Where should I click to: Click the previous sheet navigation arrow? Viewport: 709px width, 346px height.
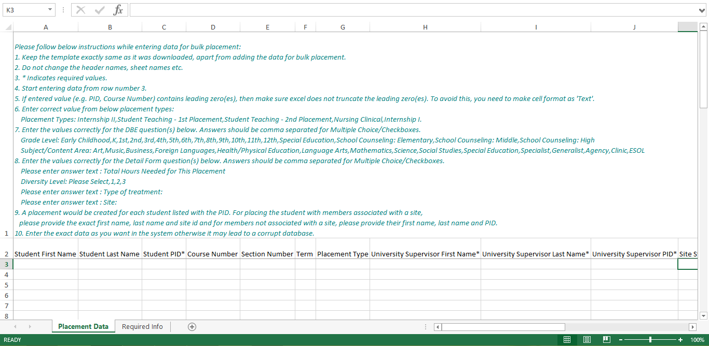(x=15, y=326)
